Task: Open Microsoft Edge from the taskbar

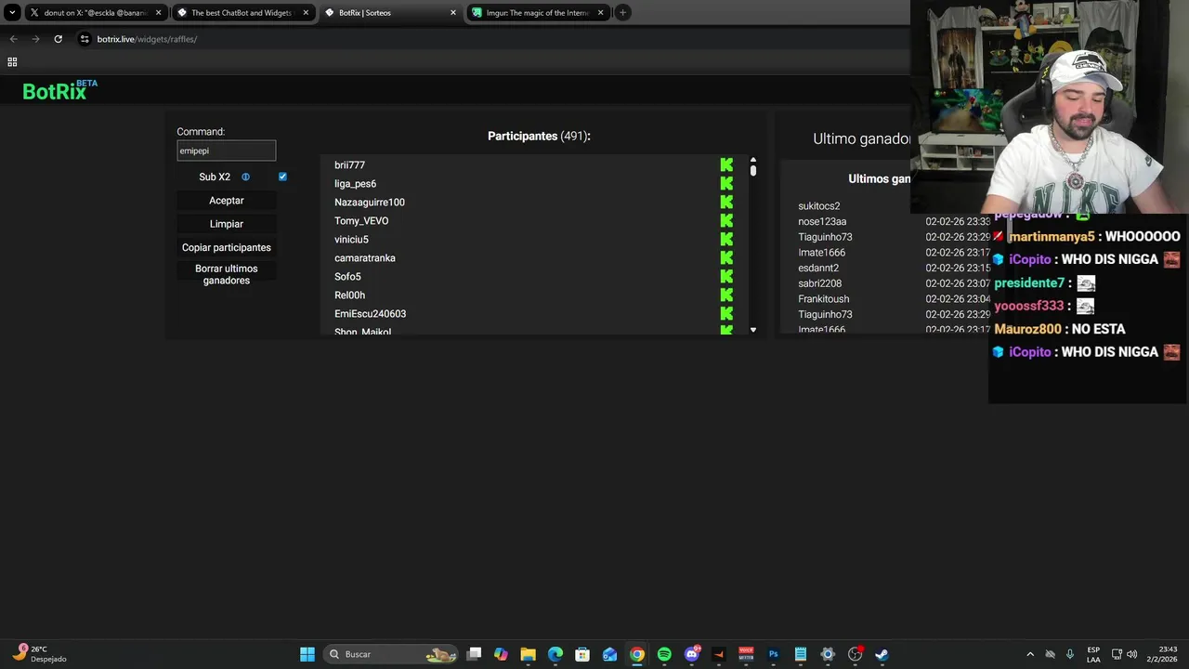Action: click(555, 654)
